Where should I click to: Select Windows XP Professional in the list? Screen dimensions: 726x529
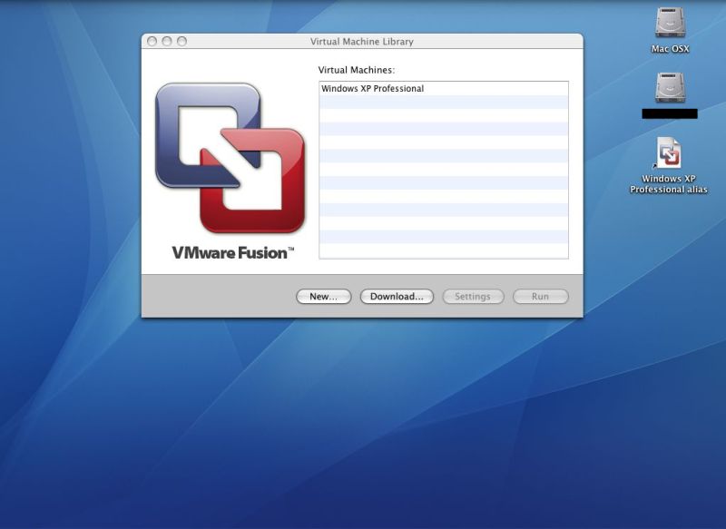click(x=444, y=88)
